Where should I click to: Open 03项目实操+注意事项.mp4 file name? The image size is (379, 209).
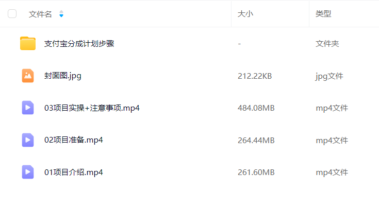point(92,108)
